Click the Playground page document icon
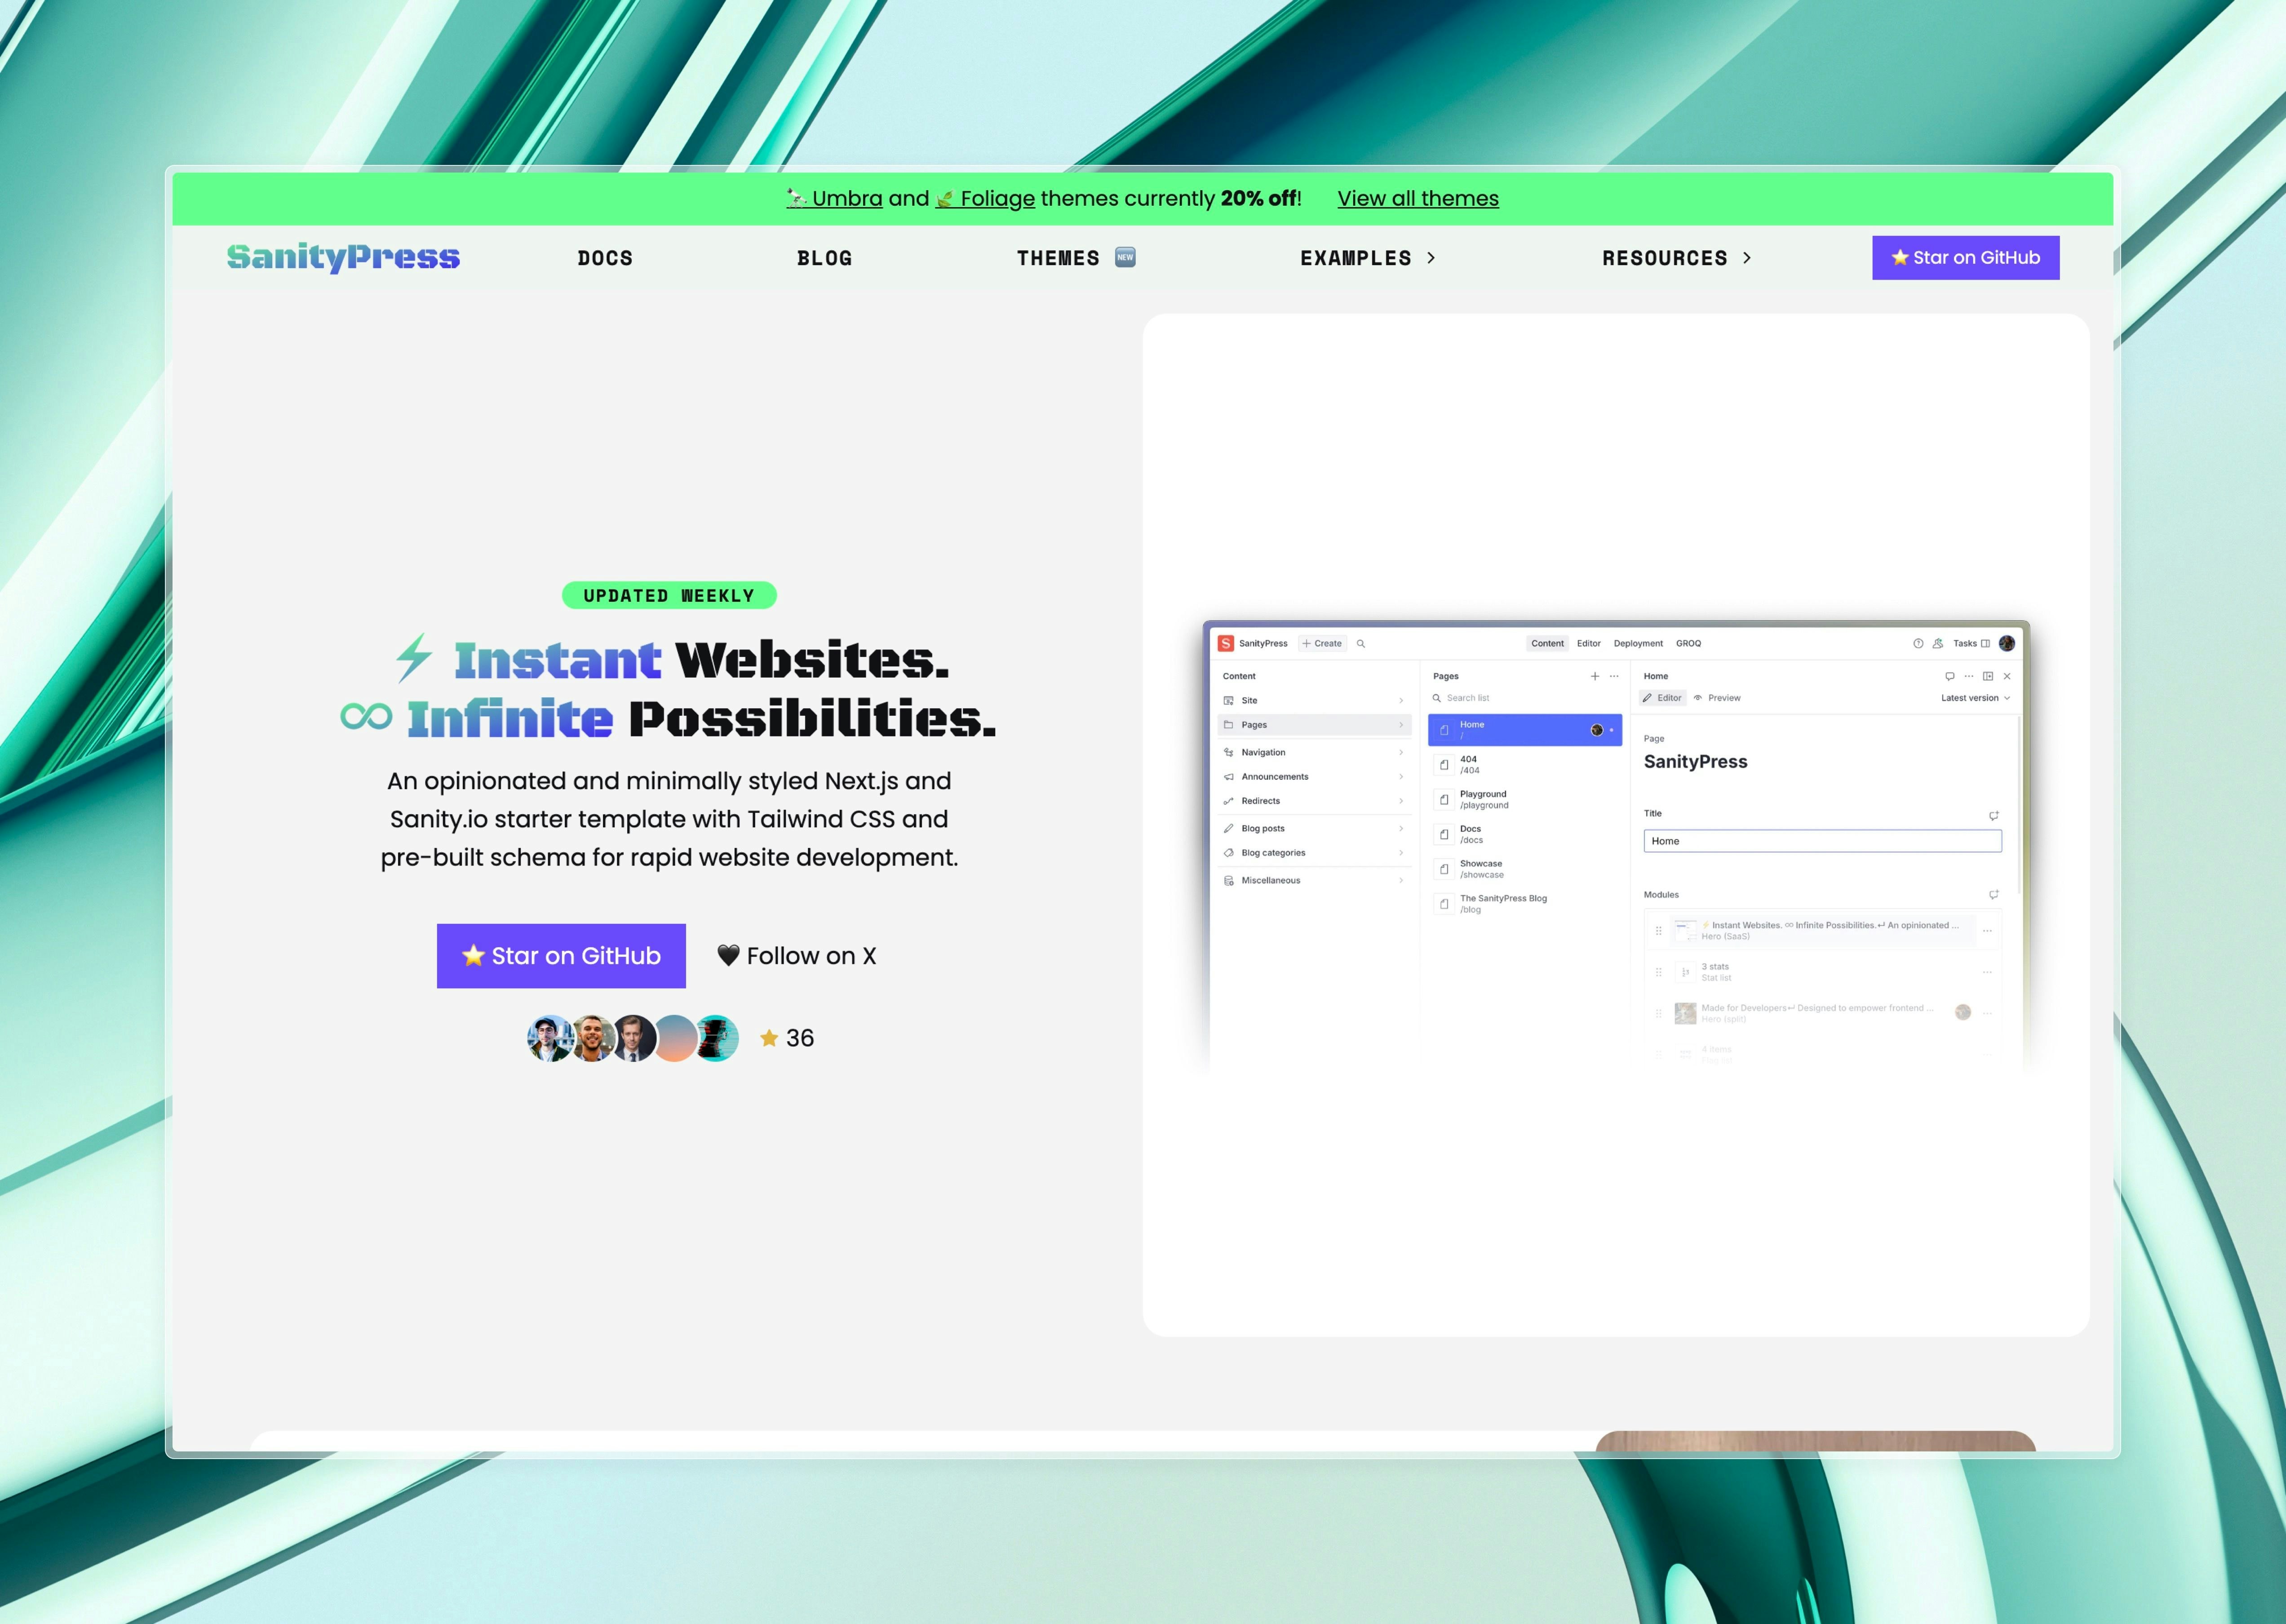The width and height of the screenshot is (2286, 1624). pyautogui.click(x=1444, y=800)
